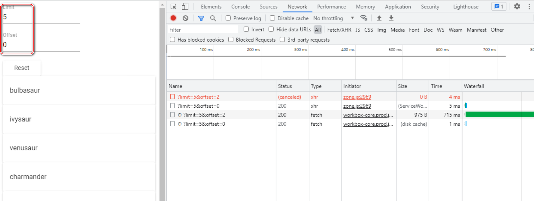This screenshot has height=201, width=534.
Task: Open the Lighthouse tab
Action: (x=466, y=7)
